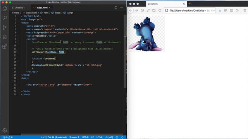Open the Run and Debug view
The height and width of the screenshot is (139, 248).
point(5,37)
